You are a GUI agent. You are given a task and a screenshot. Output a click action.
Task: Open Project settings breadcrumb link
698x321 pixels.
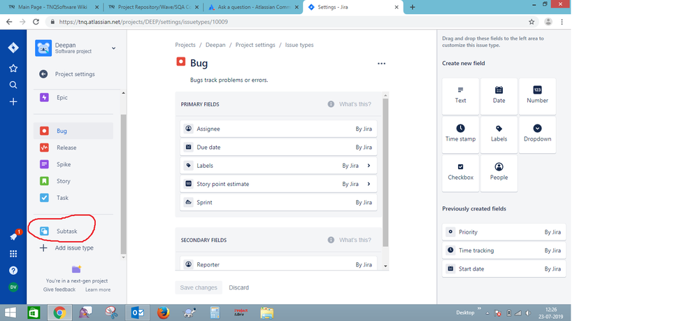point(255,45)
